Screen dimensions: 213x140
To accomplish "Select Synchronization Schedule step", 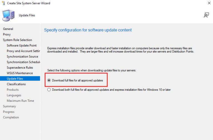I will pos(24,62).
